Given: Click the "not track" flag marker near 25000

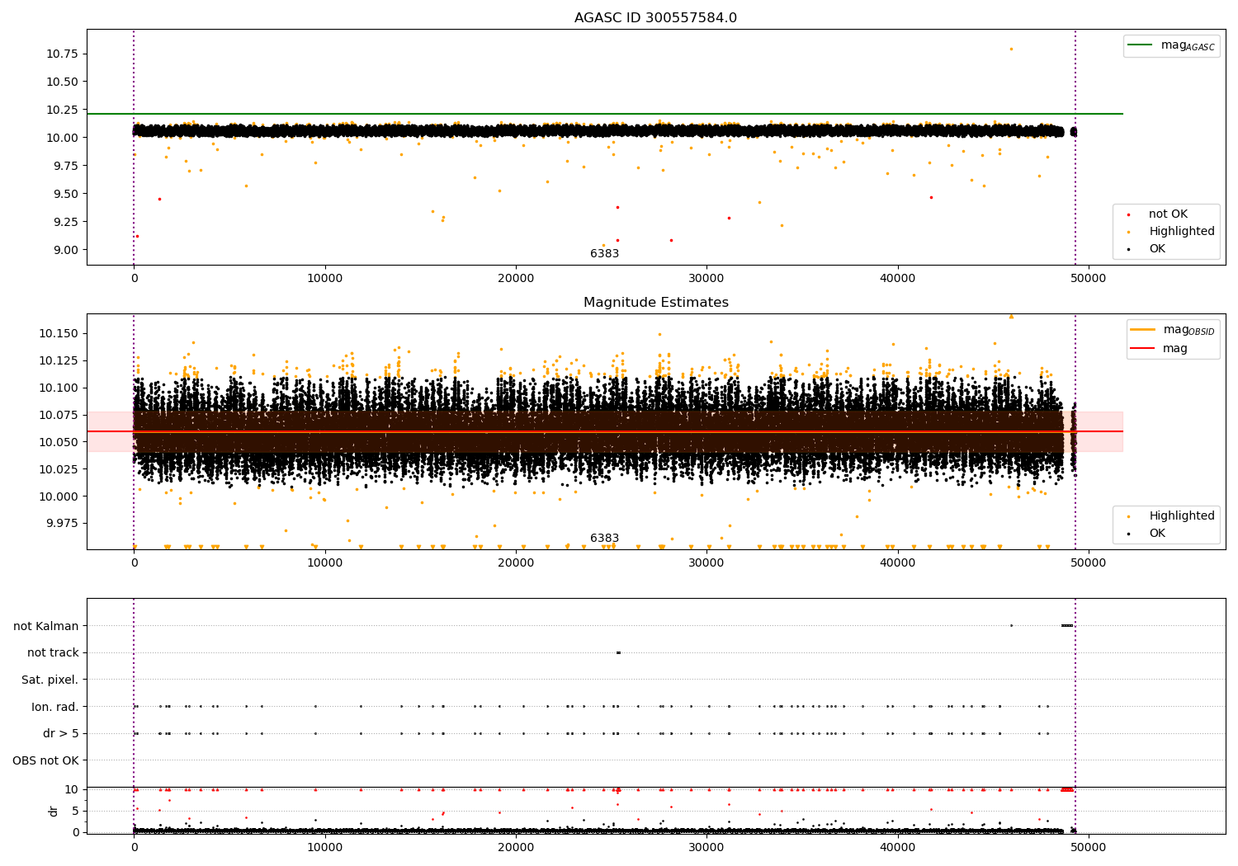Looking at the screenshot, I should (x=618, y=653).
